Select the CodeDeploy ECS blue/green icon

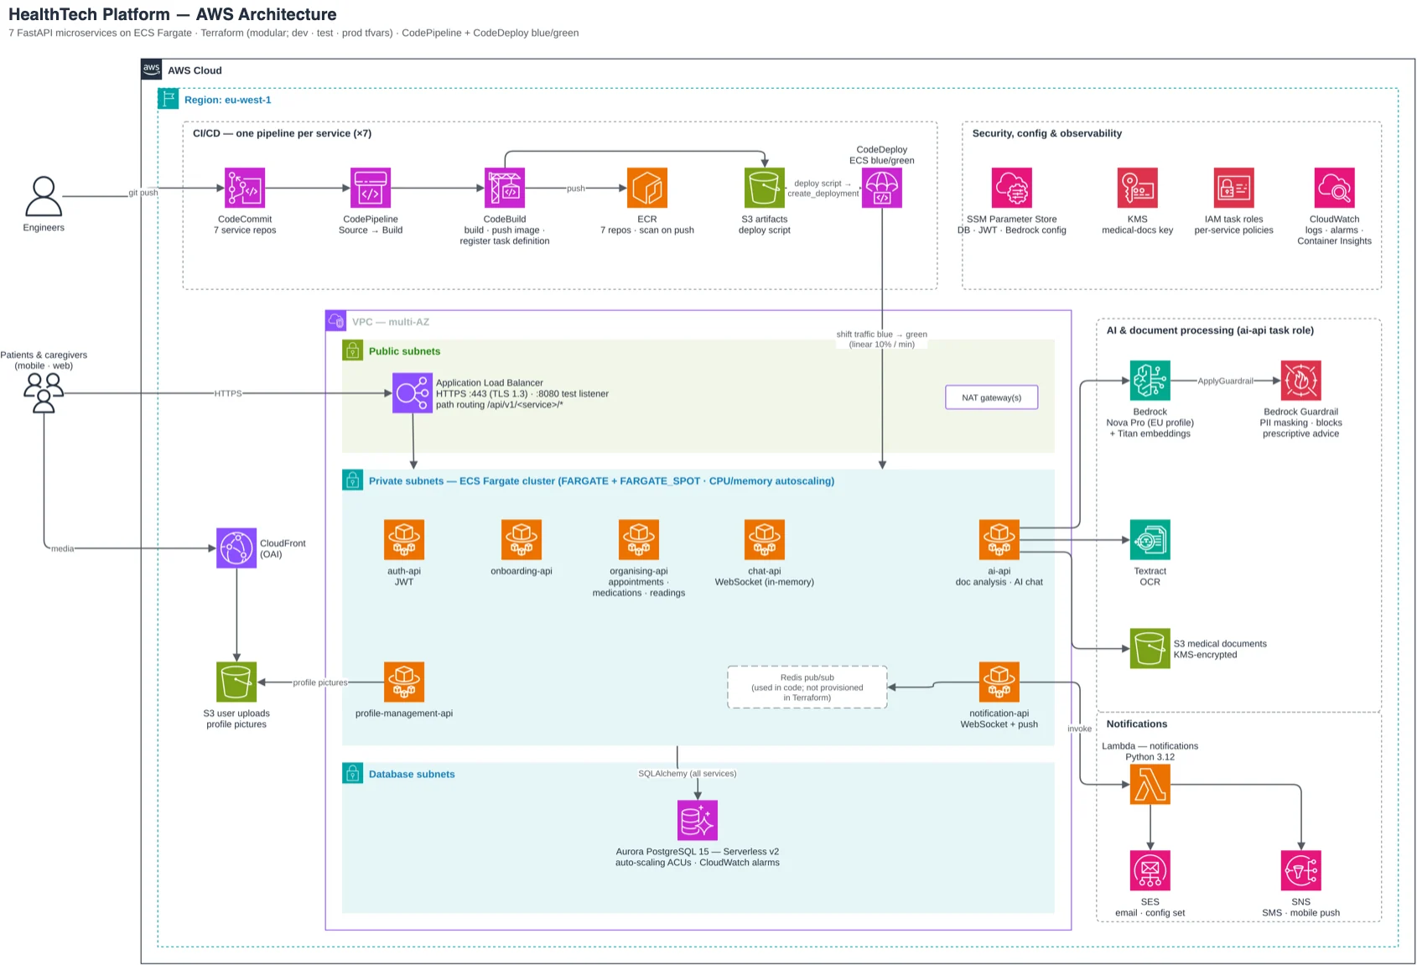tap(882, 188)
